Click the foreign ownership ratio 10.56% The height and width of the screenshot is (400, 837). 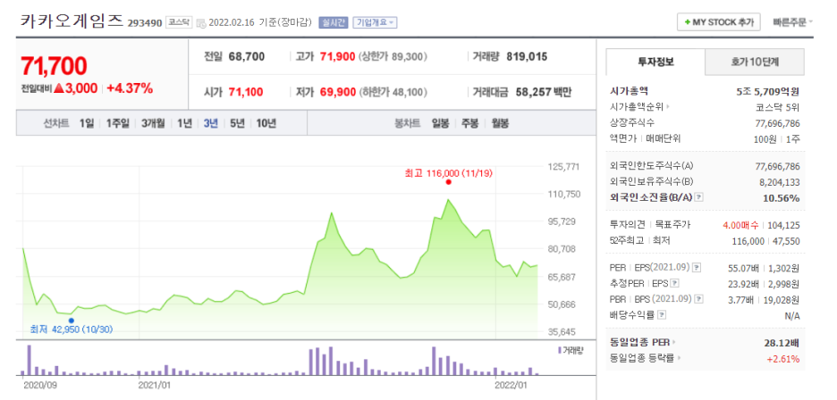point(781,198)
